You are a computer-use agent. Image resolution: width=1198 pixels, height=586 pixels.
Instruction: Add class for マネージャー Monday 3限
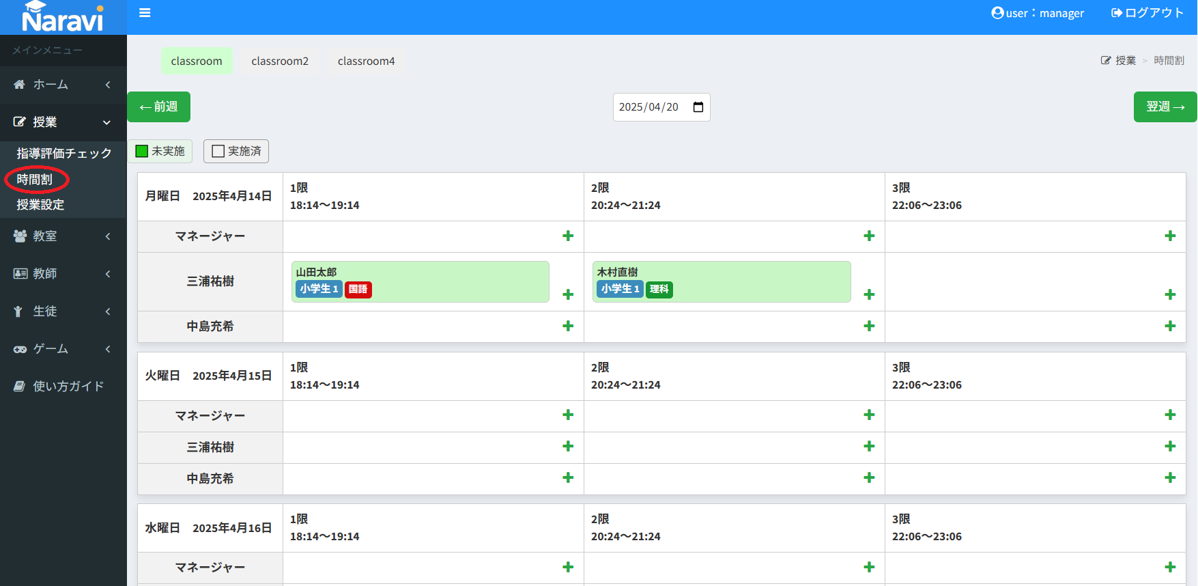click(1170, 236)
